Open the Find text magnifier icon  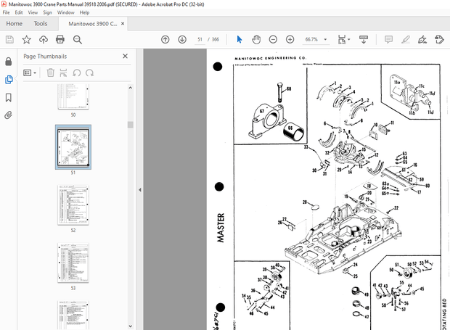pyautogui.click(x=78, y=40)
